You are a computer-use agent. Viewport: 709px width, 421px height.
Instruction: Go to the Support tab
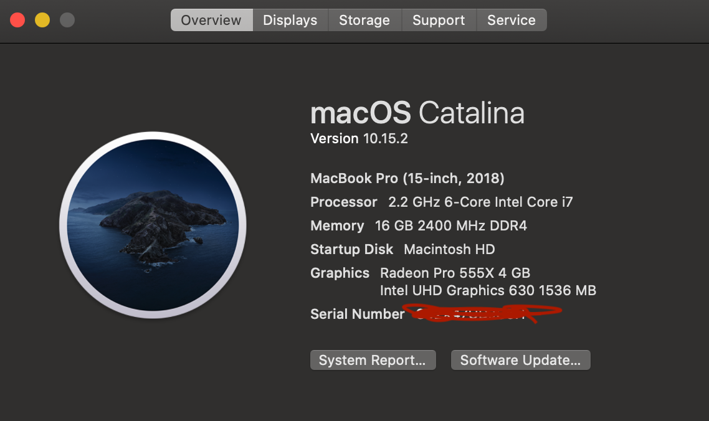coord(439,20)
